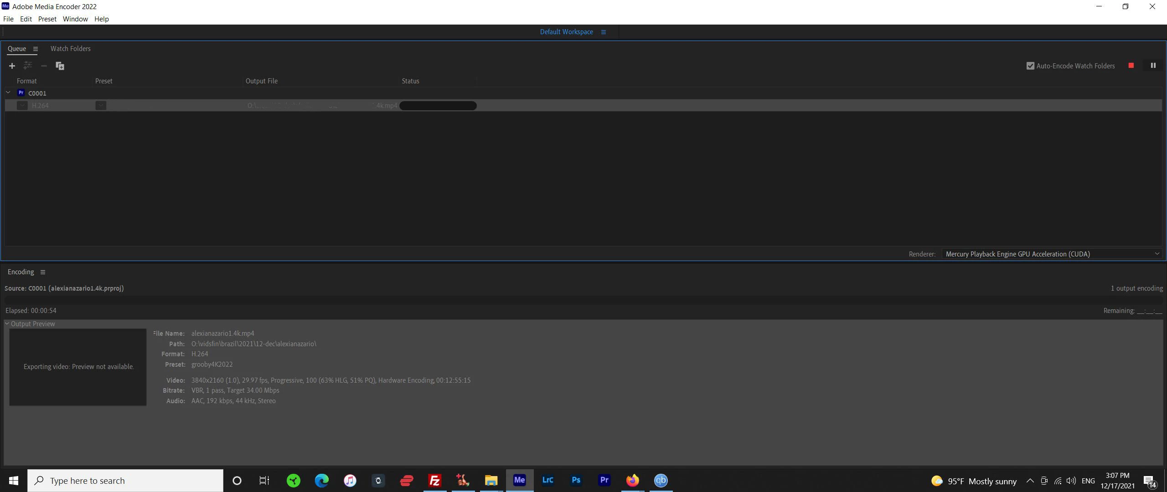The image size is (1167, 492).
Task: Click the Windows search box
Action: [x=125, y=481]
